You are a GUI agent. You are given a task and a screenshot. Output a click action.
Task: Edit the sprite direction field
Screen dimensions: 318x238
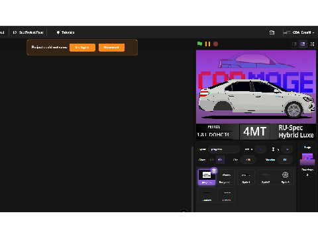(285, 159)
